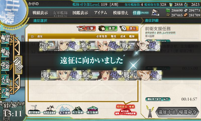Select the 南西諸島海域 palm island icon
The height and width of the screenshot is (121, 201).
pyautogui.click(x=49, y=110)
